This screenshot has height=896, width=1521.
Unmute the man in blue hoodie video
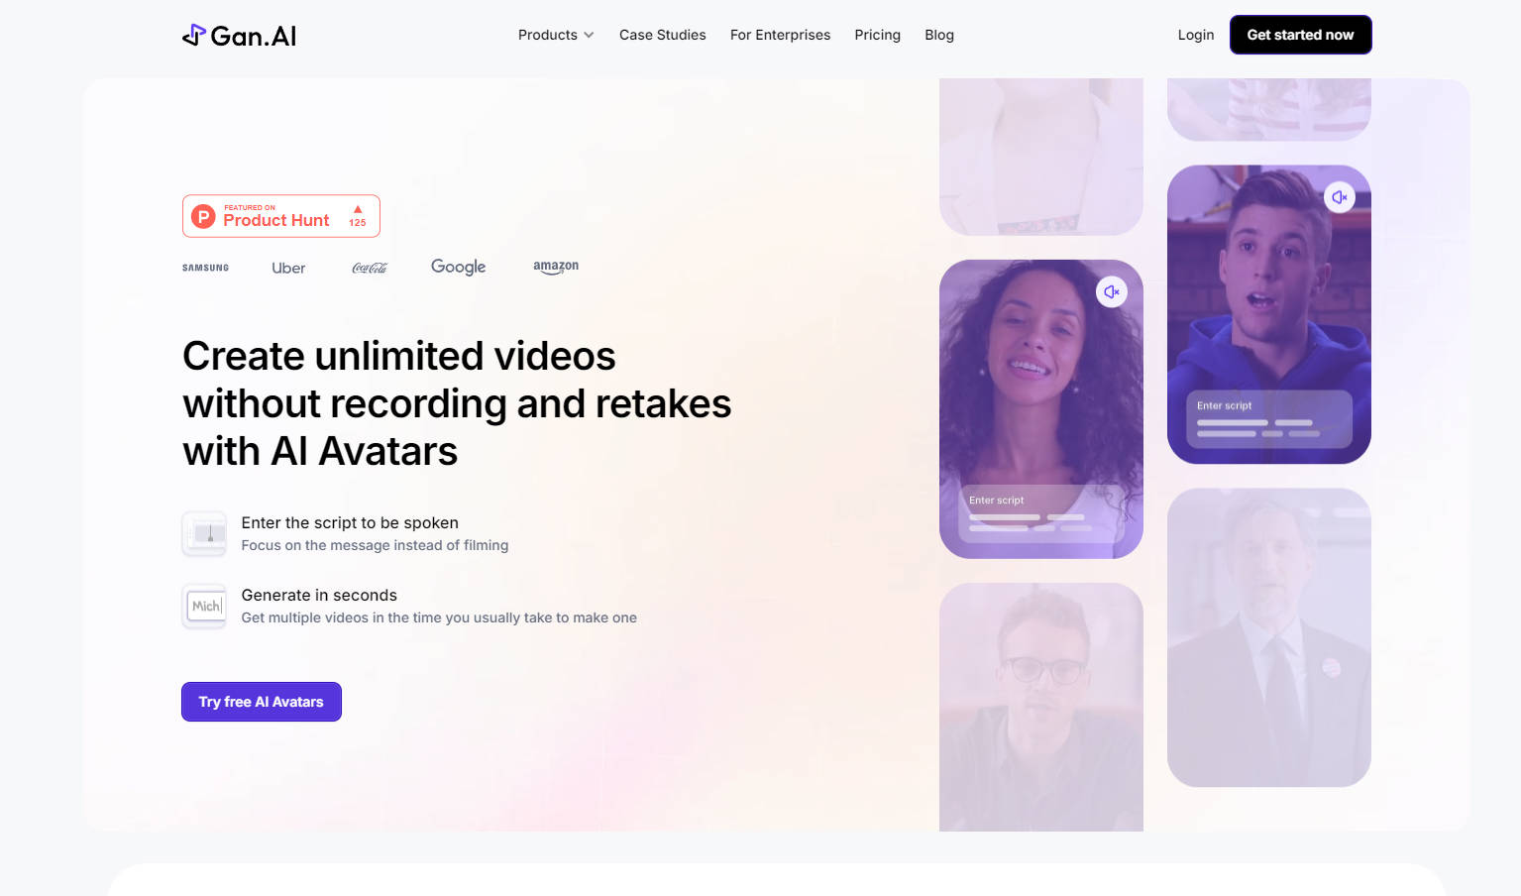pos(1340,196)
